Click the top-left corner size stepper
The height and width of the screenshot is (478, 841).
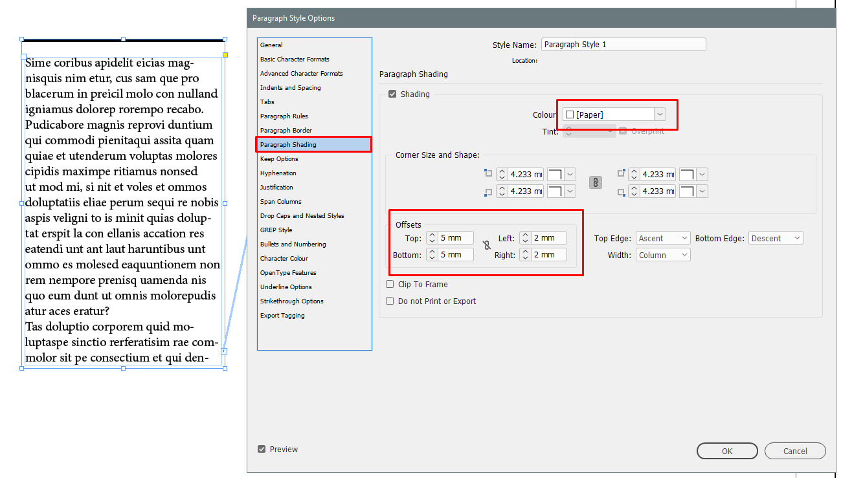pos(502,174)
